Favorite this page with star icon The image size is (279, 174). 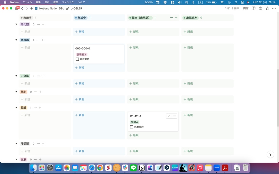[x=267, y=8]
